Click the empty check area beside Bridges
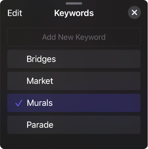This screenshot has height=149, width=148. coord(18,59)
